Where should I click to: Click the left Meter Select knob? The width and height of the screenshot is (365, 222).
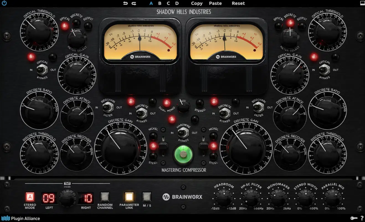tap(77, 38)
